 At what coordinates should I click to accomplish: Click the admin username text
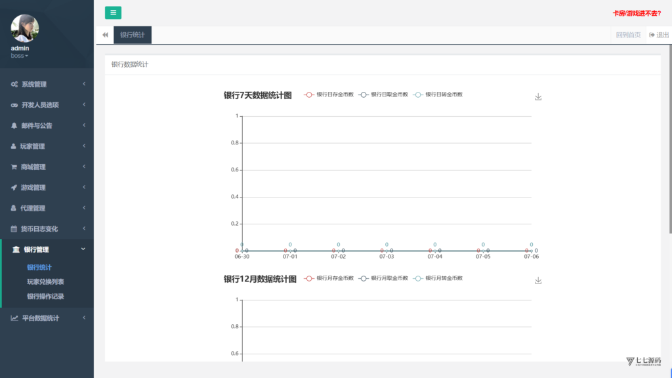coord(20,48)
